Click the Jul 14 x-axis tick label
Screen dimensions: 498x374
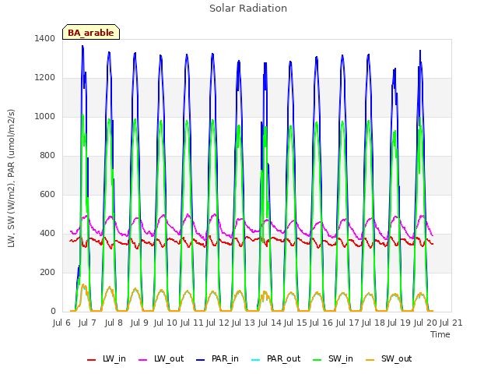pyautogui.click(x=270, y=323)
